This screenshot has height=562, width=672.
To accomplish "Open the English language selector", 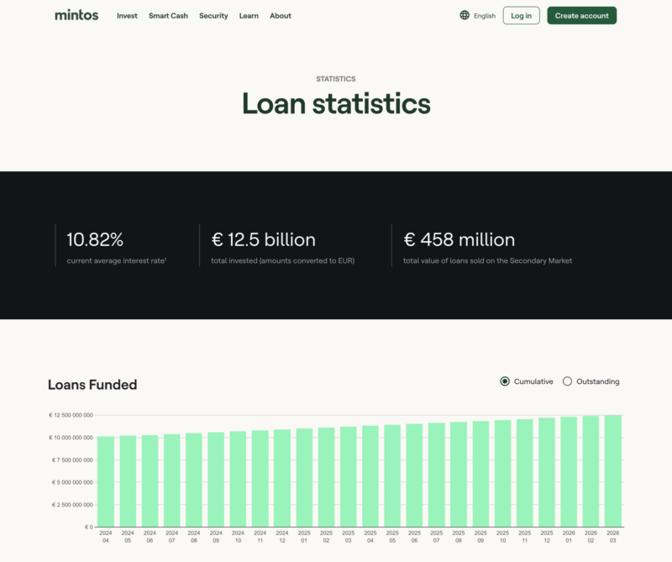I will (482, 15).
